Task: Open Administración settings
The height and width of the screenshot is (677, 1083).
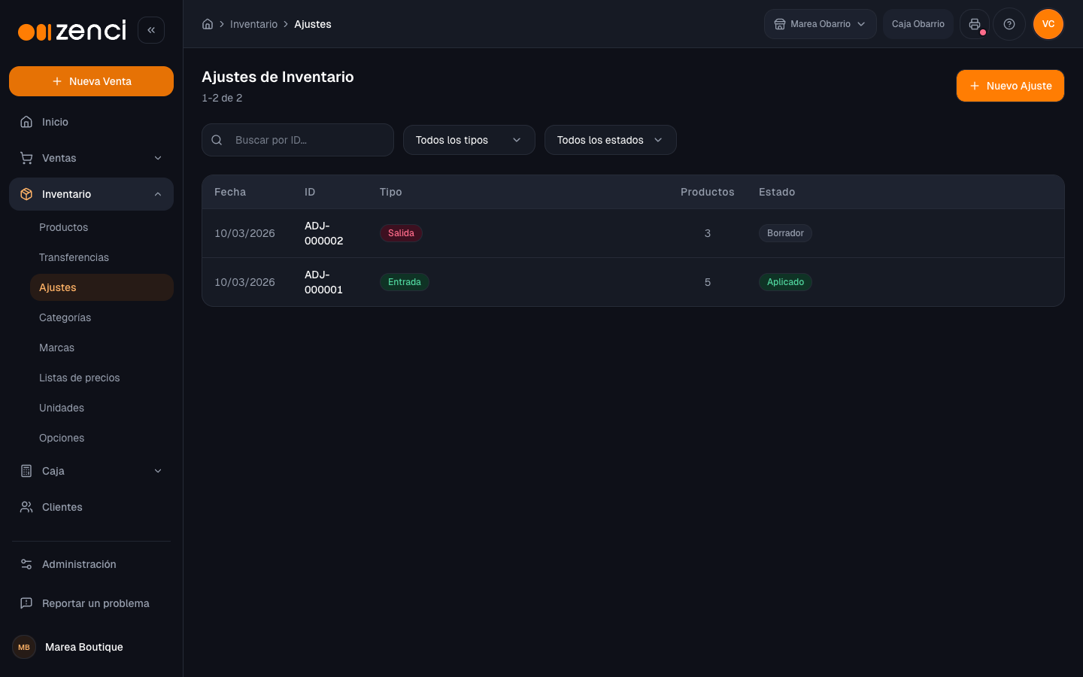Action: 91,564
